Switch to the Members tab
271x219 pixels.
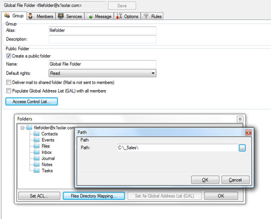[x=41, y=16]
